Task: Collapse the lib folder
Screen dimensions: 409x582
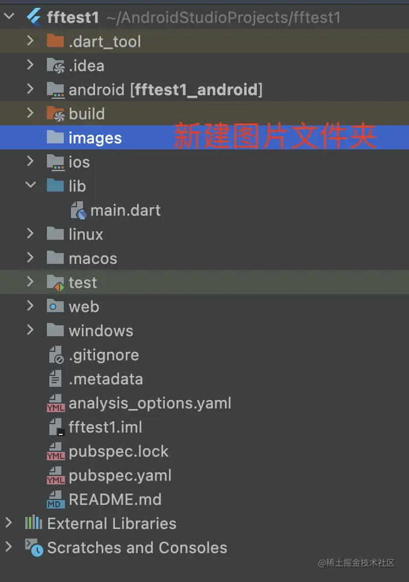Action: coord(31,186)
